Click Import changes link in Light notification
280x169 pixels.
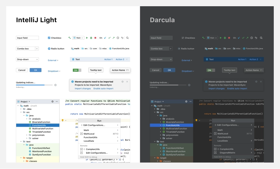click(83, 88)
